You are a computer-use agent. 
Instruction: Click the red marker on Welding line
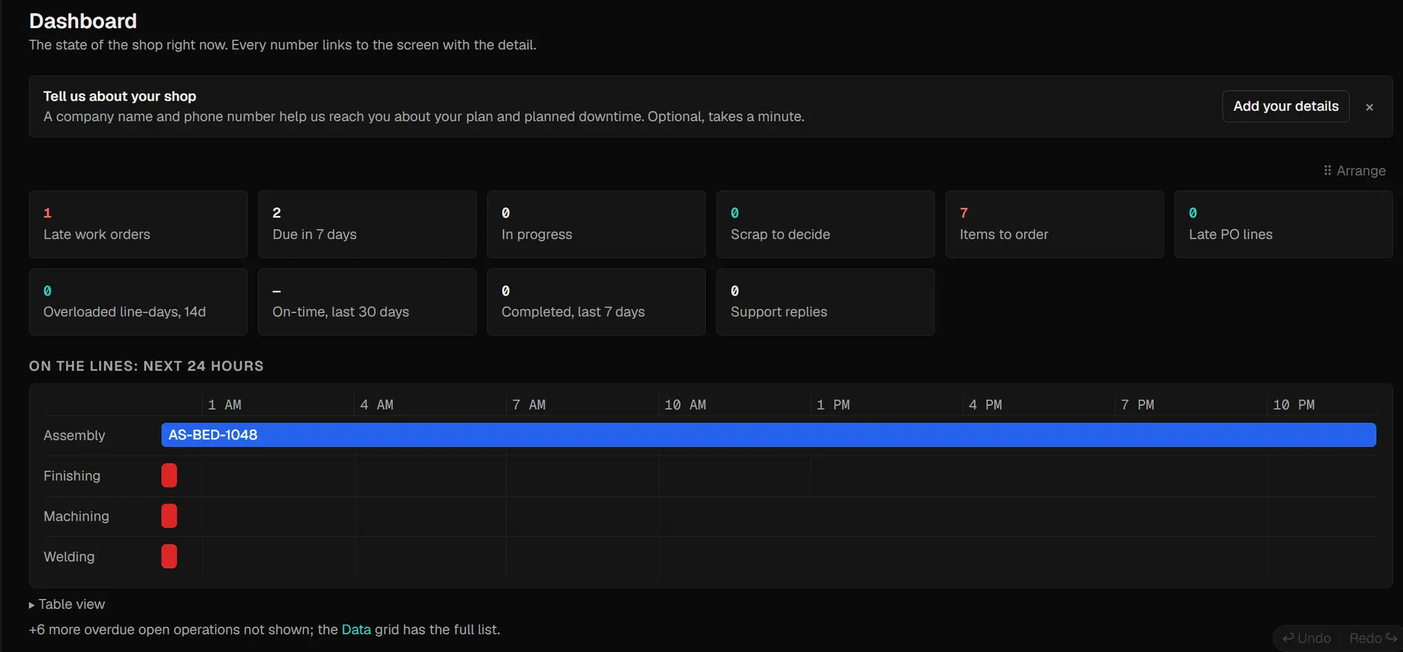pyautogui.click(x=169, y=556)
